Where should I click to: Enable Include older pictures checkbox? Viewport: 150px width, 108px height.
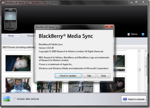(x=15, y=99)
